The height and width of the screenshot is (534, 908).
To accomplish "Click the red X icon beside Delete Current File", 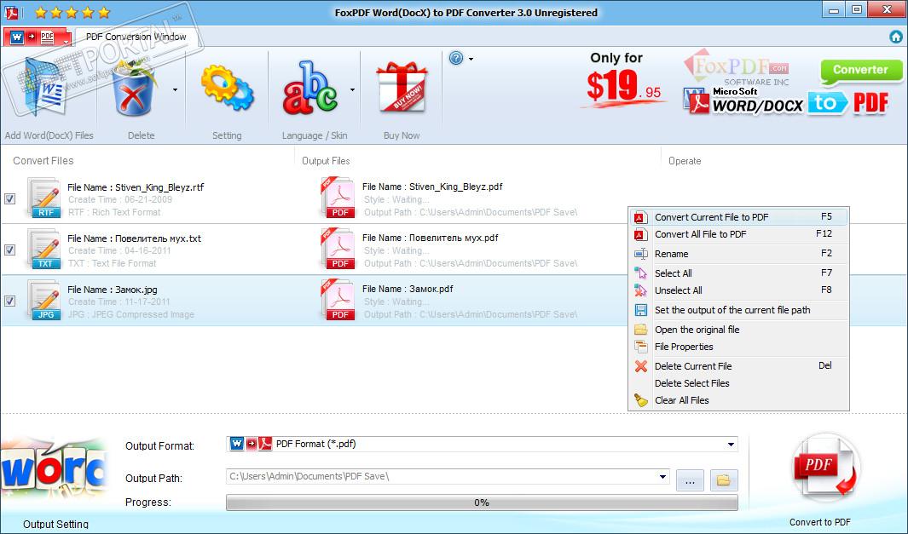I will coord(640,366).
